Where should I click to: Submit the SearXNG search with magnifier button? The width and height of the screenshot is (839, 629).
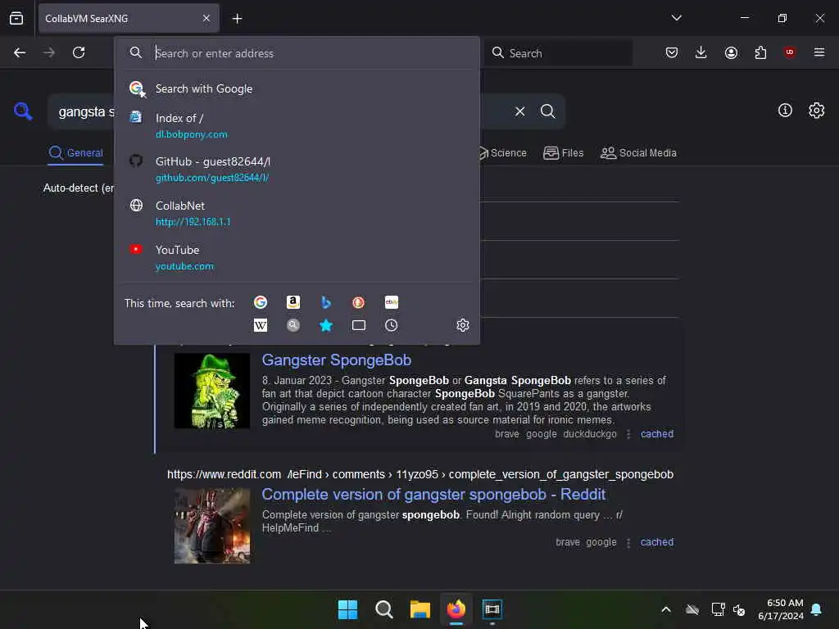[548, 111]
